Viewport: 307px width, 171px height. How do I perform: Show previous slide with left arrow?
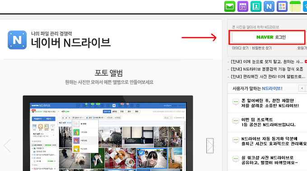pos(7,146)
